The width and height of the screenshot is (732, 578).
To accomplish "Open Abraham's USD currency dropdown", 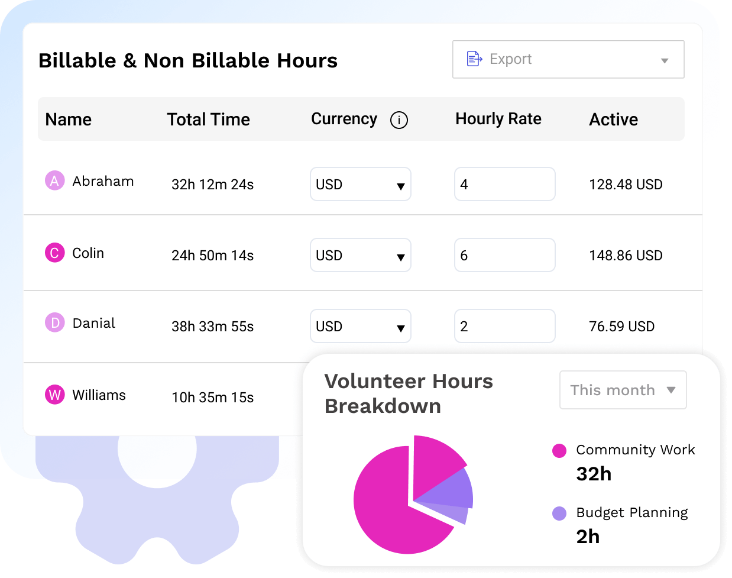I will point(360,184).
